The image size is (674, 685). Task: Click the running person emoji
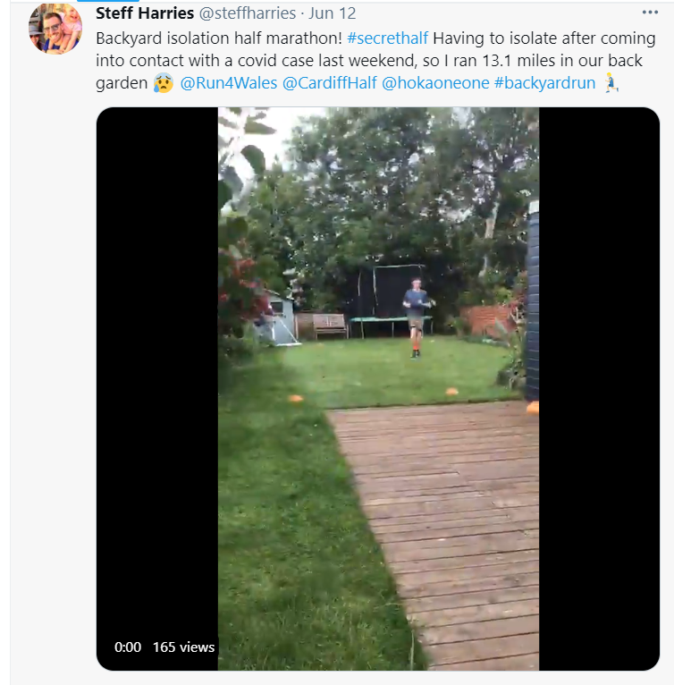(x=611, y=83)
